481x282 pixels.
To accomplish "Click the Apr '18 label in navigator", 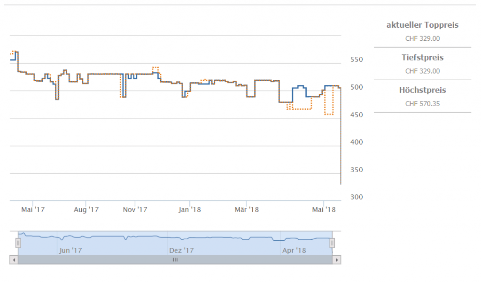I will 295,251.
